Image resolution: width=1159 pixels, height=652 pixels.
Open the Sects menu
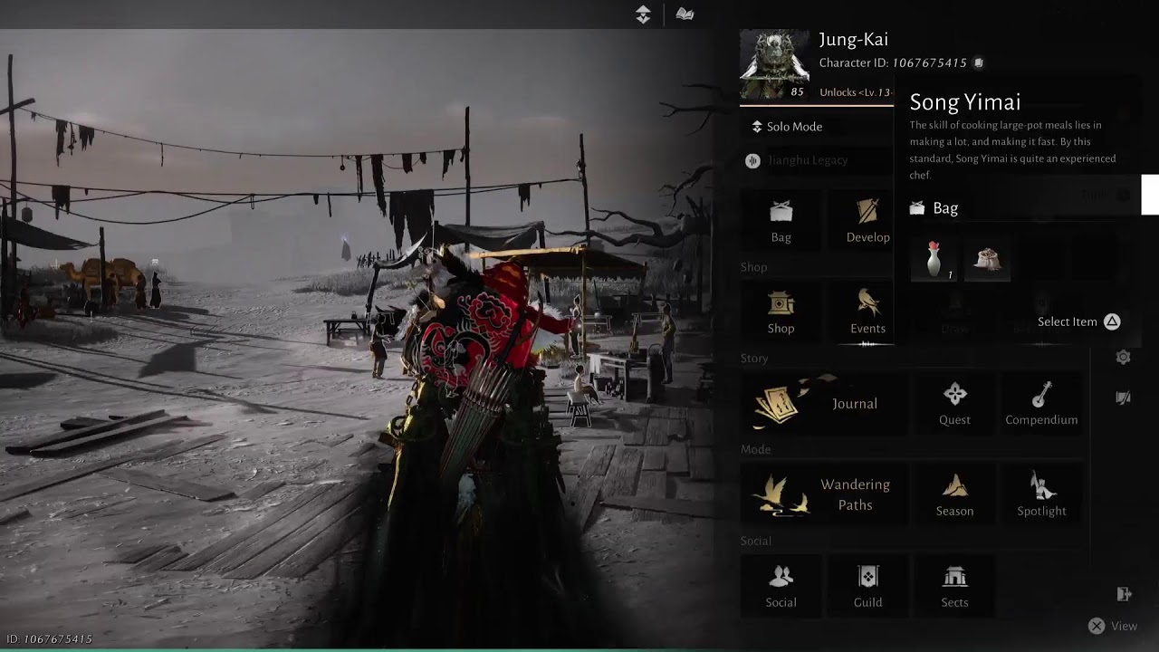(954, 587)
